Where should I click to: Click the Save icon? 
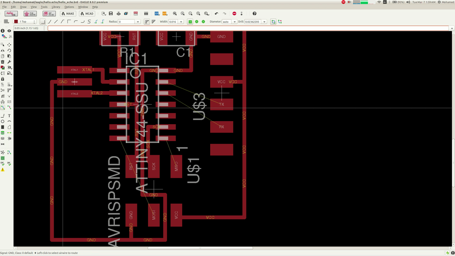pos(111,14)
